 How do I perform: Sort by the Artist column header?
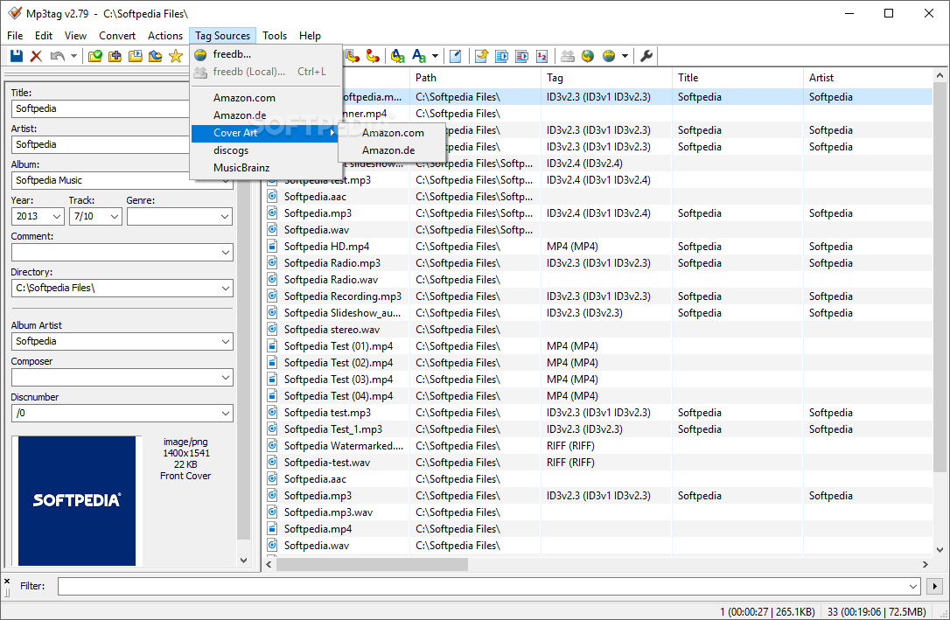pos(868,78)
